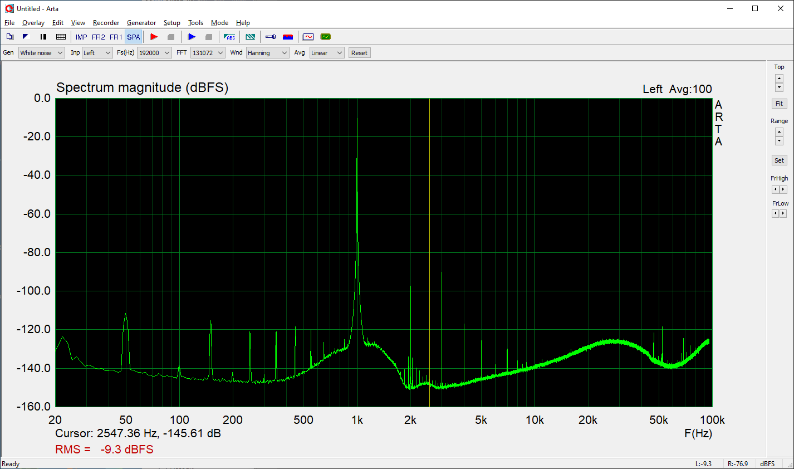
Task: Open the Tools menu
Action: point(195,23)
